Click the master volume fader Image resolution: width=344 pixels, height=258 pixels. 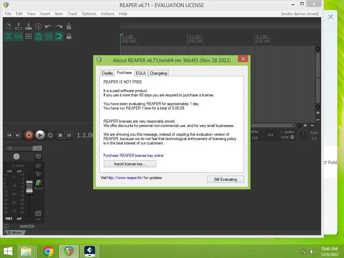[30, 187]
